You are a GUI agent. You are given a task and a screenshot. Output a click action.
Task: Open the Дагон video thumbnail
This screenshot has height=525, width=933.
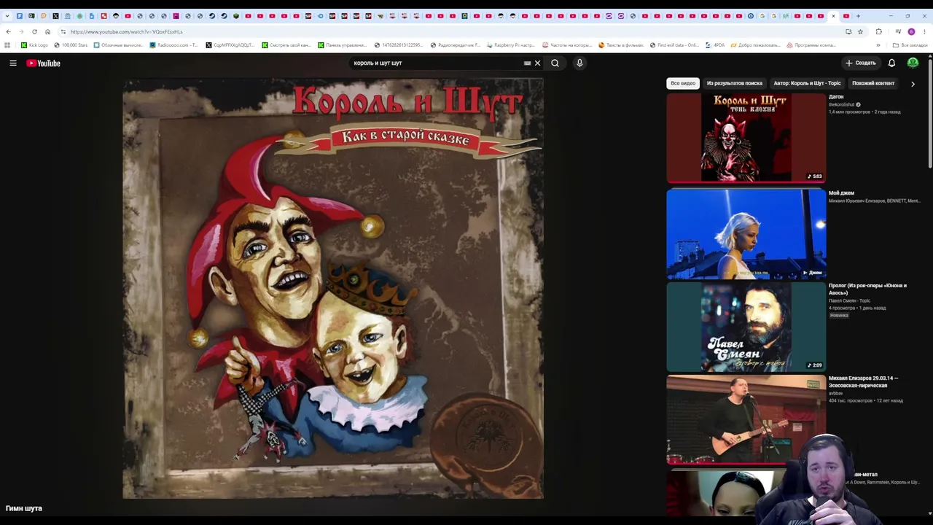746,138
